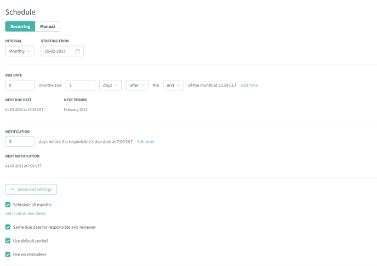377x266 pixels.
Task: Open the Monthly interval dropdown
Action: click(20, 51)
